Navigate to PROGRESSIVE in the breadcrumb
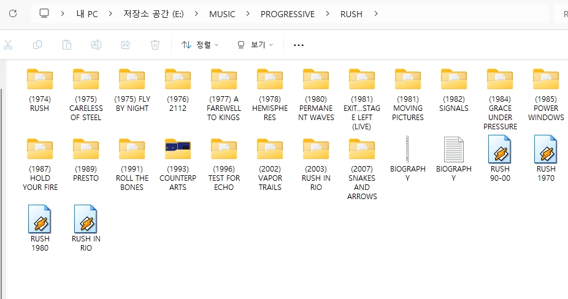The height and width of the screenshot is (299, 568). (x=287, y=13)
